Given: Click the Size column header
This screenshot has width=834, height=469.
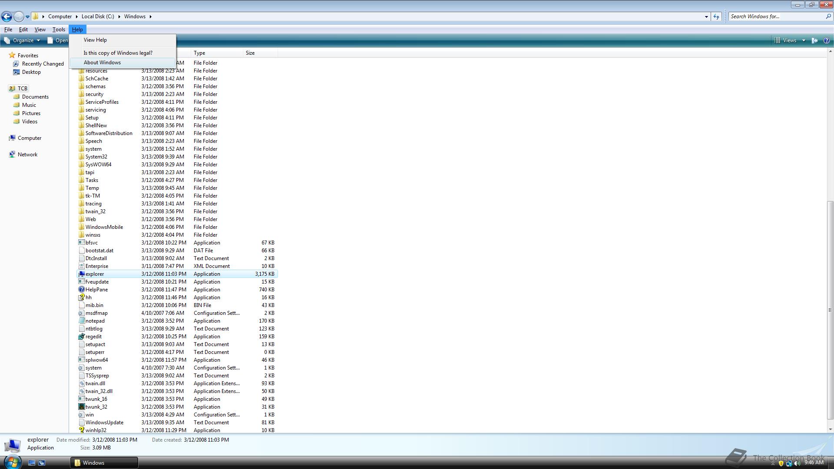Looking at the screenshot, I should click(250, 53).
